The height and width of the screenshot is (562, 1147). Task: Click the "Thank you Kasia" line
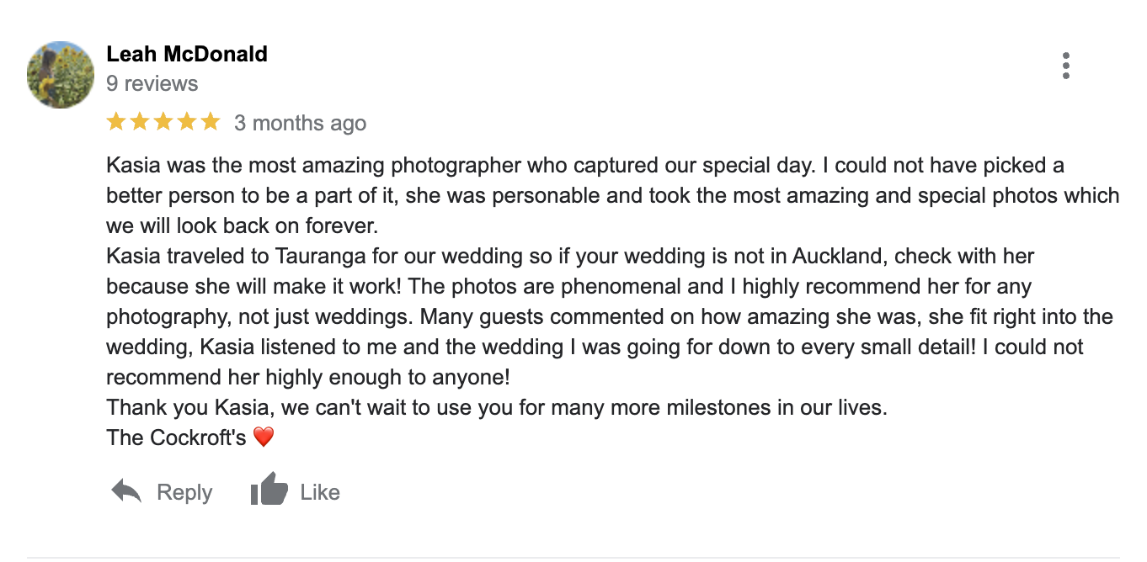coord(497,408)
